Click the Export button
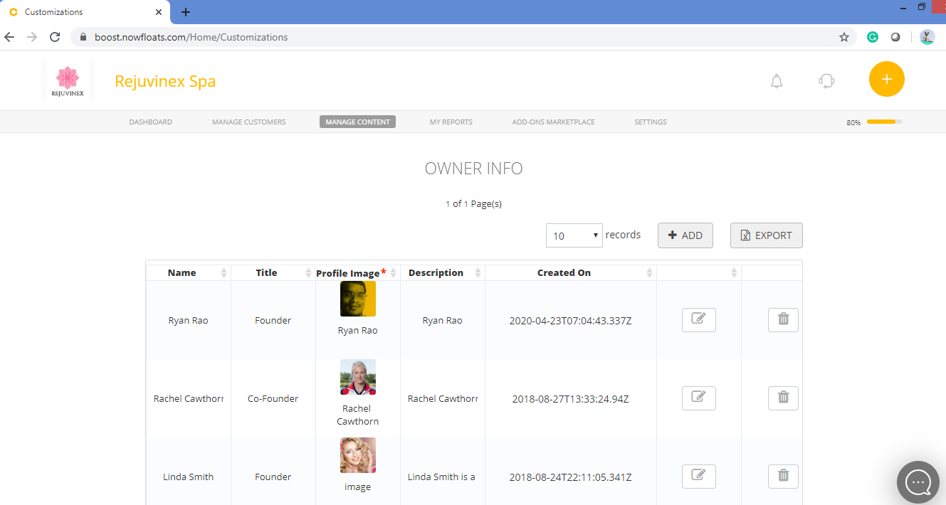Image resolution: width=946 pixels, height=505 pixels. pyautogui.click(x=767, y=235)
